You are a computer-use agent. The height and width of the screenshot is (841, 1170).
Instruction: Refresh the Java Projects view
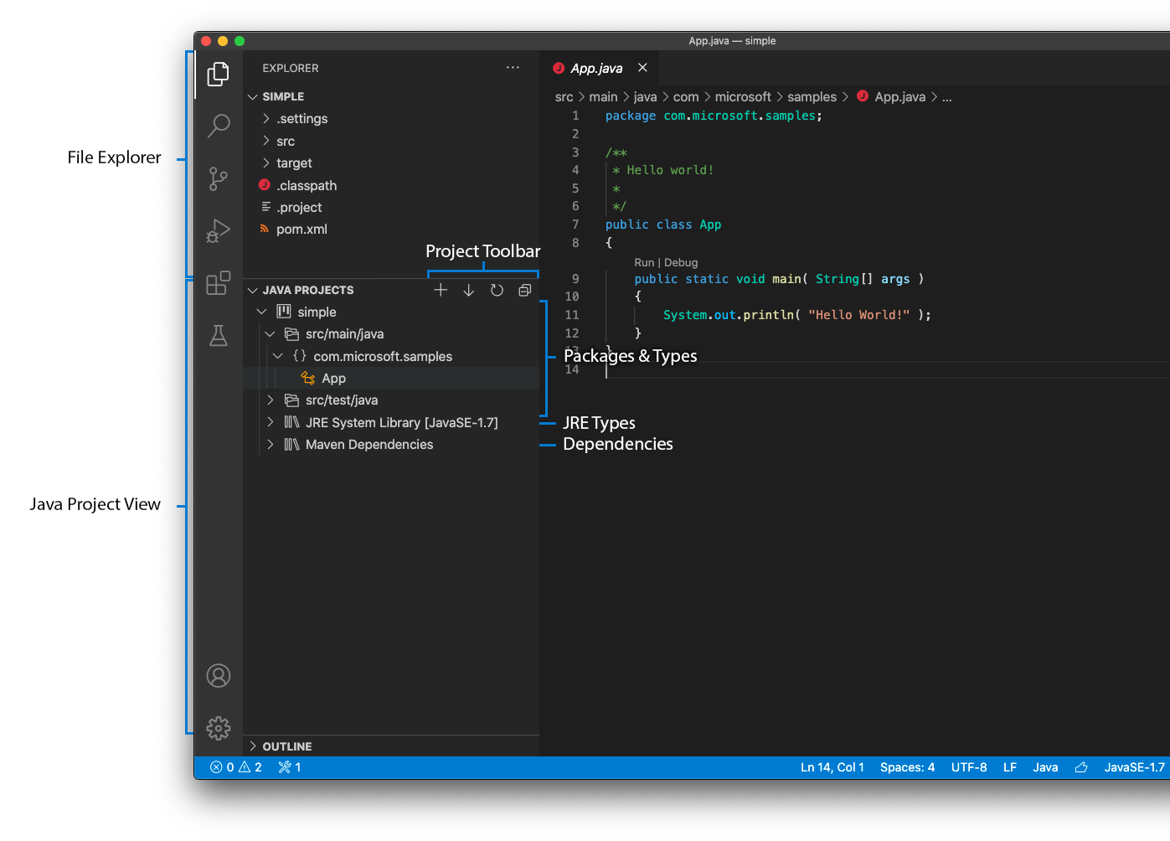(x=496, y=290)
